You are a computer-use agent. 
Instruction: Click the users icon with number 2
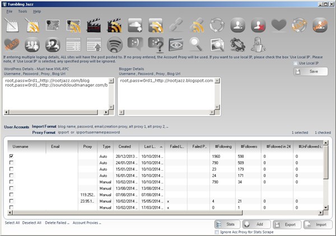coord(53,45)
